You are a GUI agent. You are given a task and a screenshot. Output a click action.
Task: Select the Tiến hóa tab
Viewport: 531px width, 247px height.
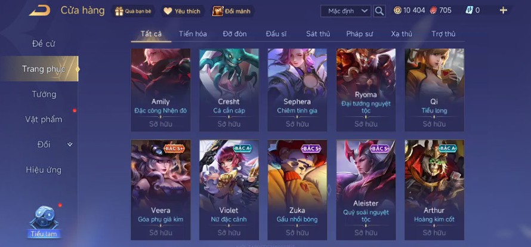(193, 34)
